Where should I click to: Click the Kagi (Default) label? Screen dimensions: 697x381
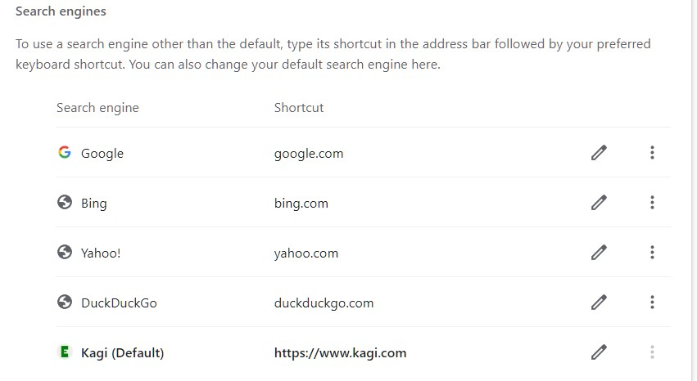point(123,353)
